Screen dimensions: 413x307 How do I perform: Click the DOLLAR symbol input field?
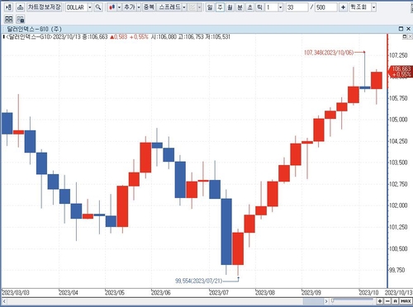(76, 7)
